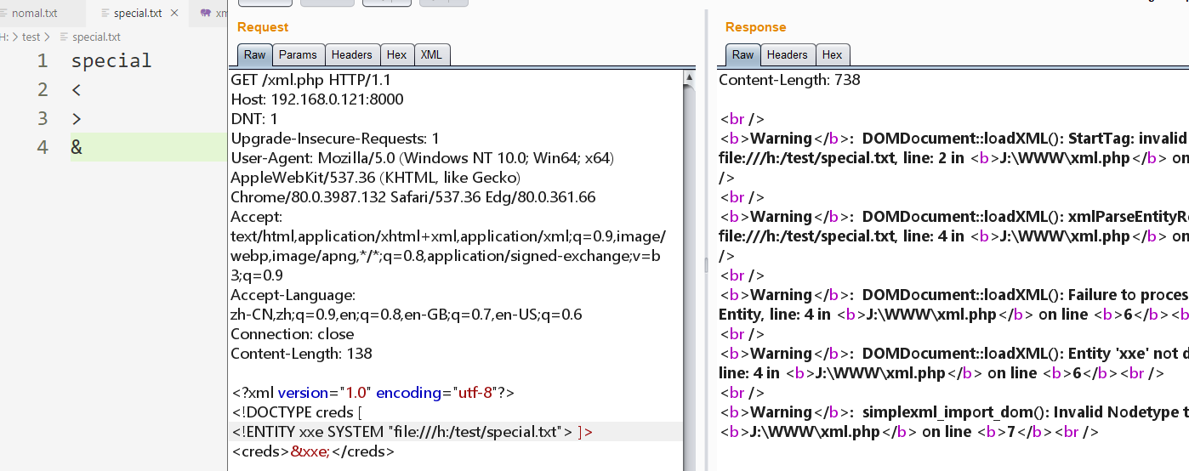Click the word 'special' on editor line 1
Viewport: 1189px width, 471px height.
pos(111,61)
